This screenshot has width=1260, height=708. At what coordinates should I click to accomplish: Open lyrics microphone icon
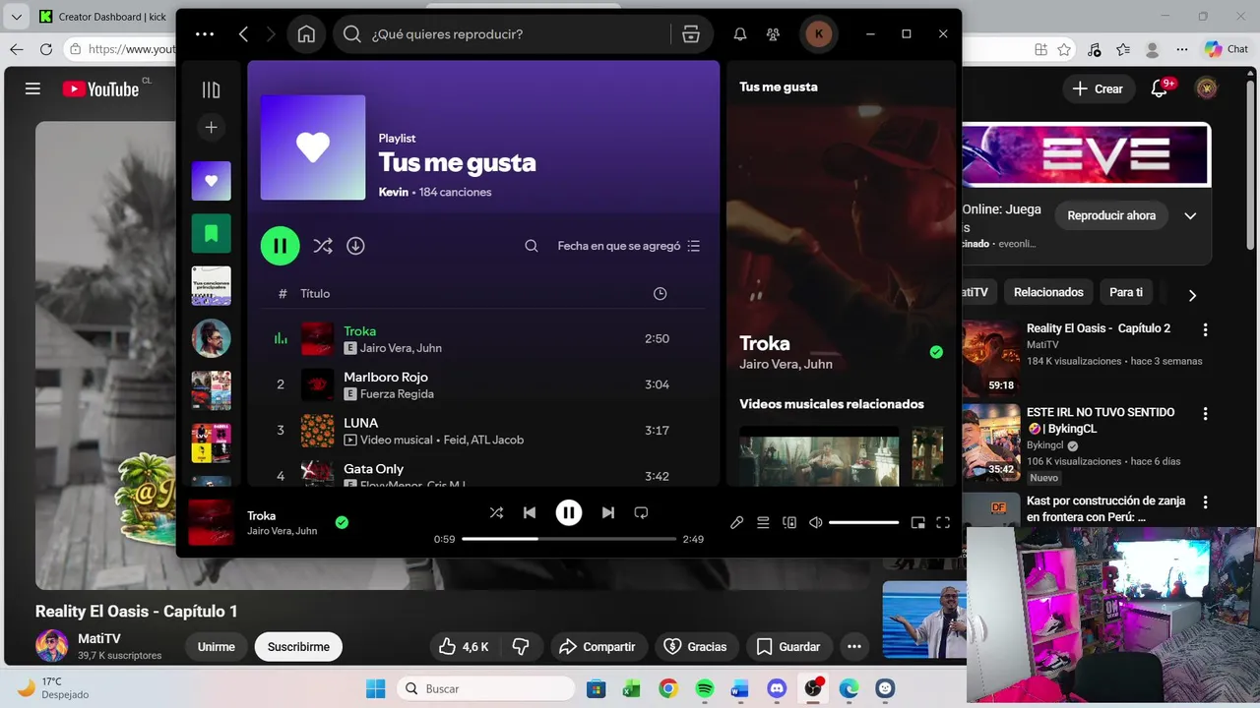tap(736, 523)
